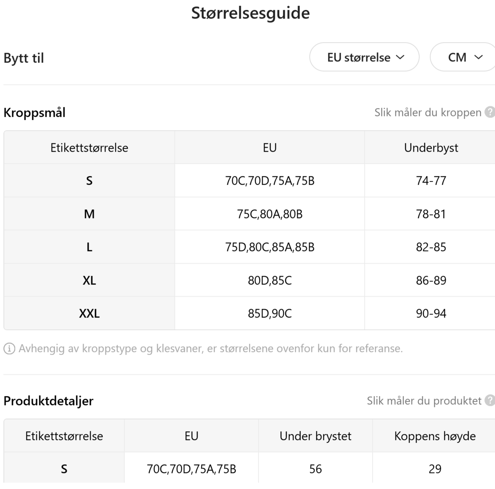The image size is (495, 489).
Task: Open the 'EU størrelse' dropdown
Action: pos(364,57)
